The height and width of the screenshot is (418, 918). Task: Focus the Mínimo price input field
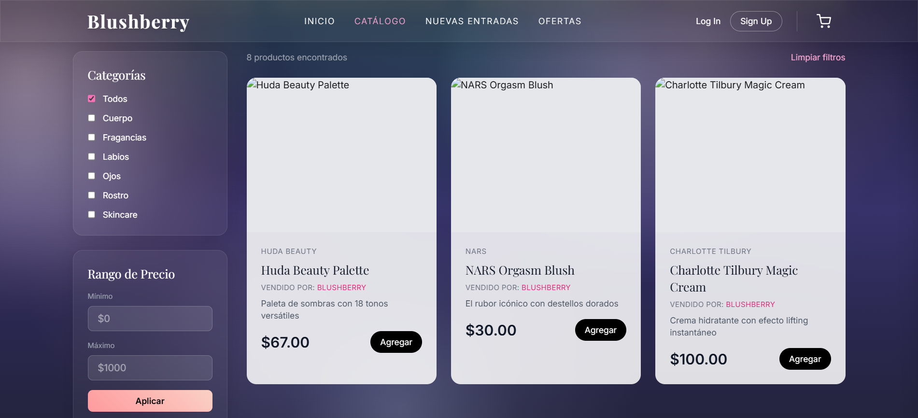click(150, 319)
